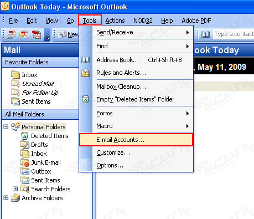The height and width of the screenshot is (219, 254).
Task: Click the Archive Folders icon
Action: tap(15, 198)
